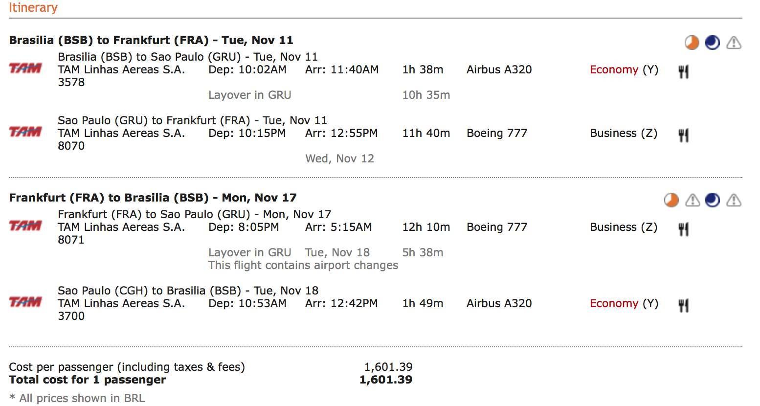Viewport: 760px width, 406px height.
Task: Click meal icon for flight 8070
Action: (x=684, y=135)
